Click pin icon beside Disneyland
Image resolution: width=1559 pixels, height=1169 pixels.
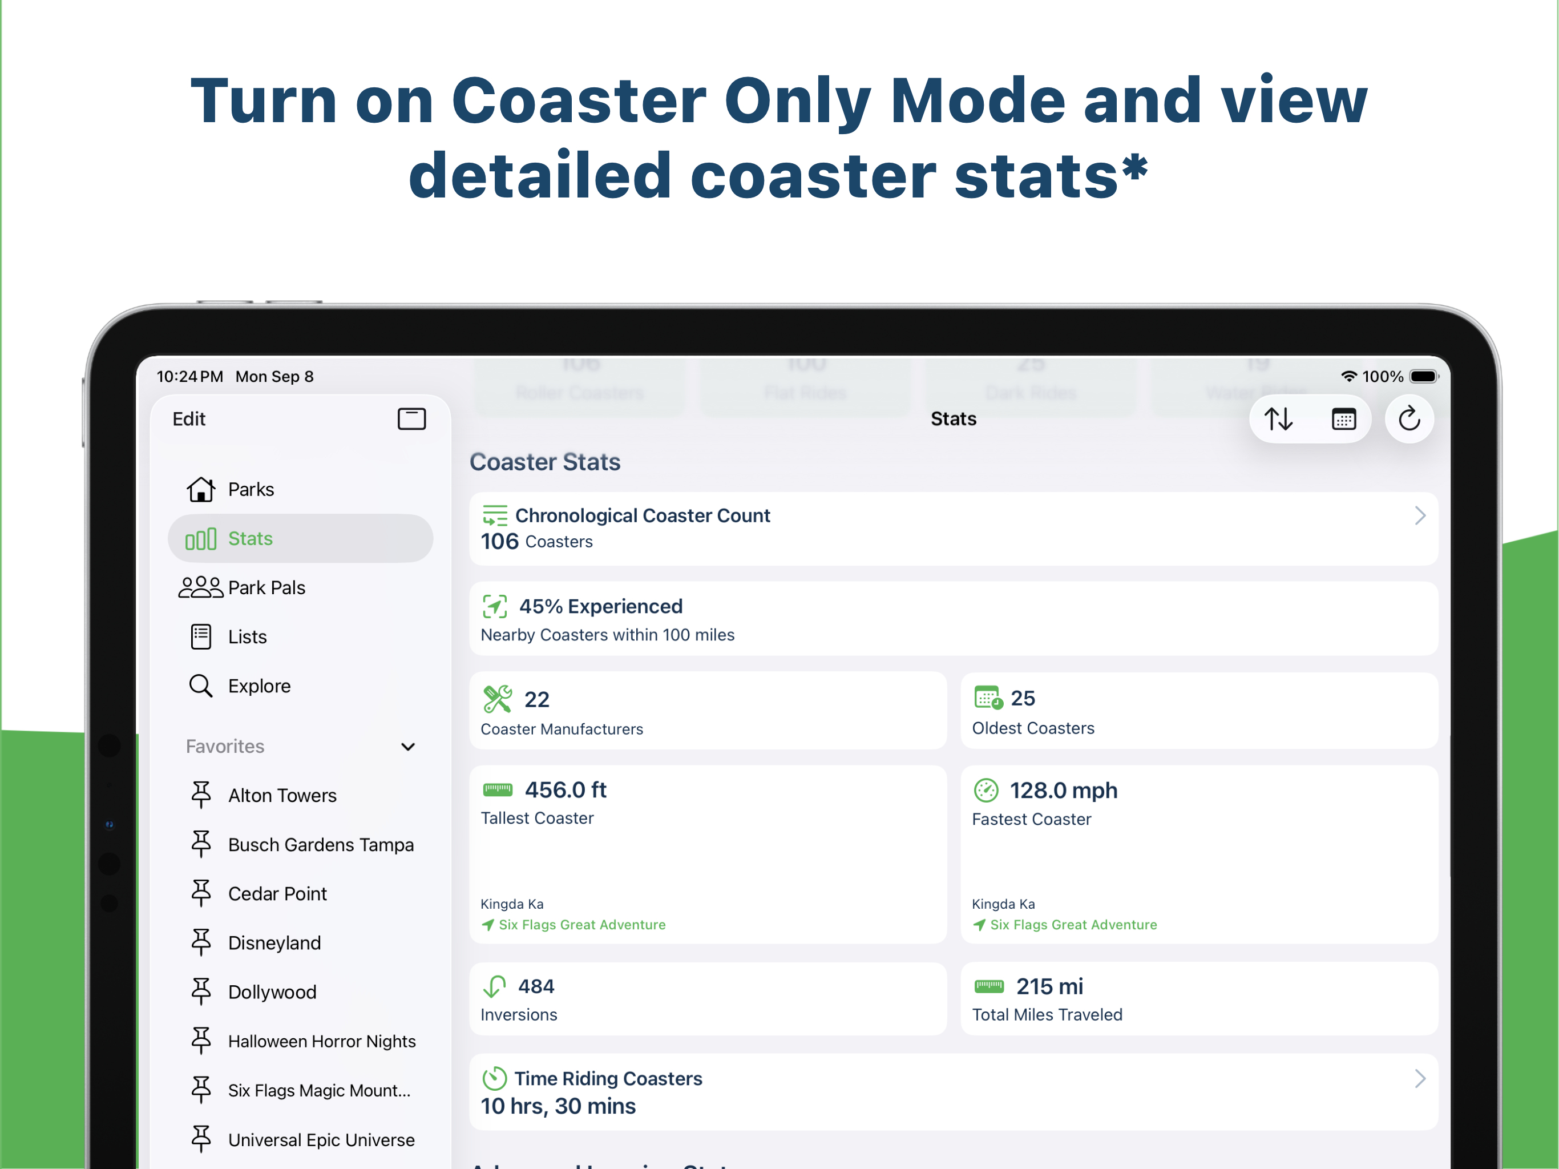(201, 942)
